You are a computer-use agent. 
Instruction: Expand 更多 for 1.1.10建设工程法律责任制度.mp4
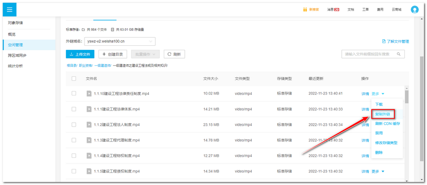[x=378, y=94]
